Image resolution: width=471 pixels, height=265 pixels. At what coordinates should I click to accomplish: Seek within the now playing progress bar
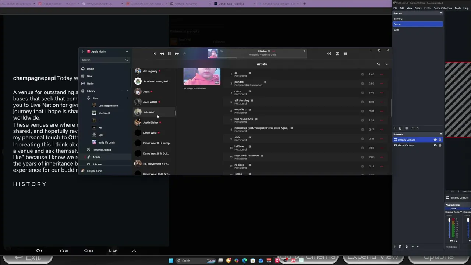(x=263, y=58)
